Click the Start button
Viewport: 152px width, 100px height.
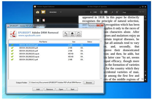pos(72,89)
